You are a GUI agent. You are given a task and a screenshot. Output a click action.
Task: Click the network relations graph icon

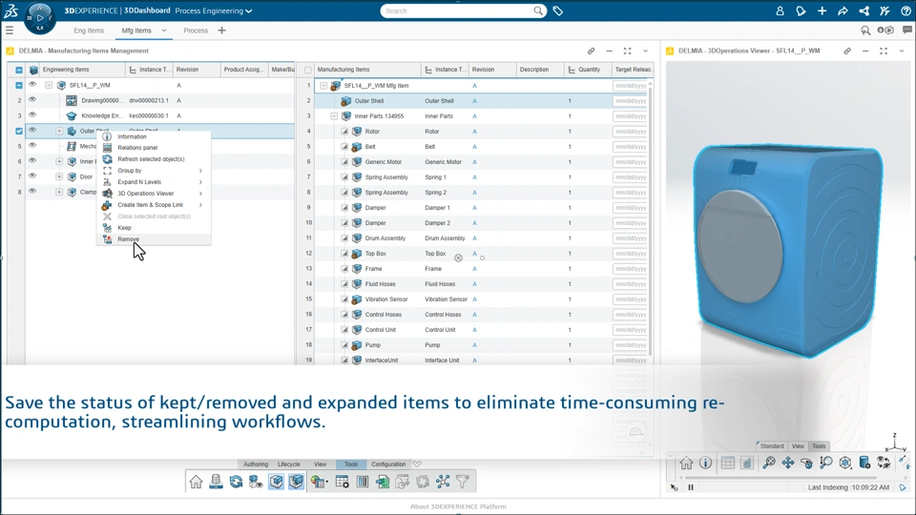pos(443,482)
